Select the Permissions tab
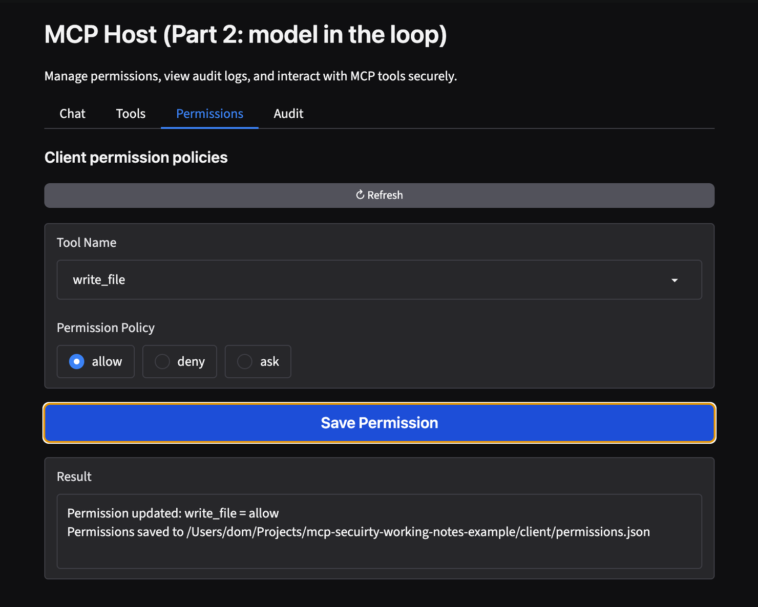The image size is (758, 607). [209, 114]
